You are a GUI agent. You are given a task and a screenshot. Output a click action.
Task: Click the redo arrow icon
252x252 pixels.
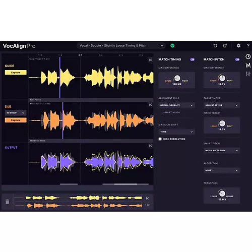click(x=225, y=45)
